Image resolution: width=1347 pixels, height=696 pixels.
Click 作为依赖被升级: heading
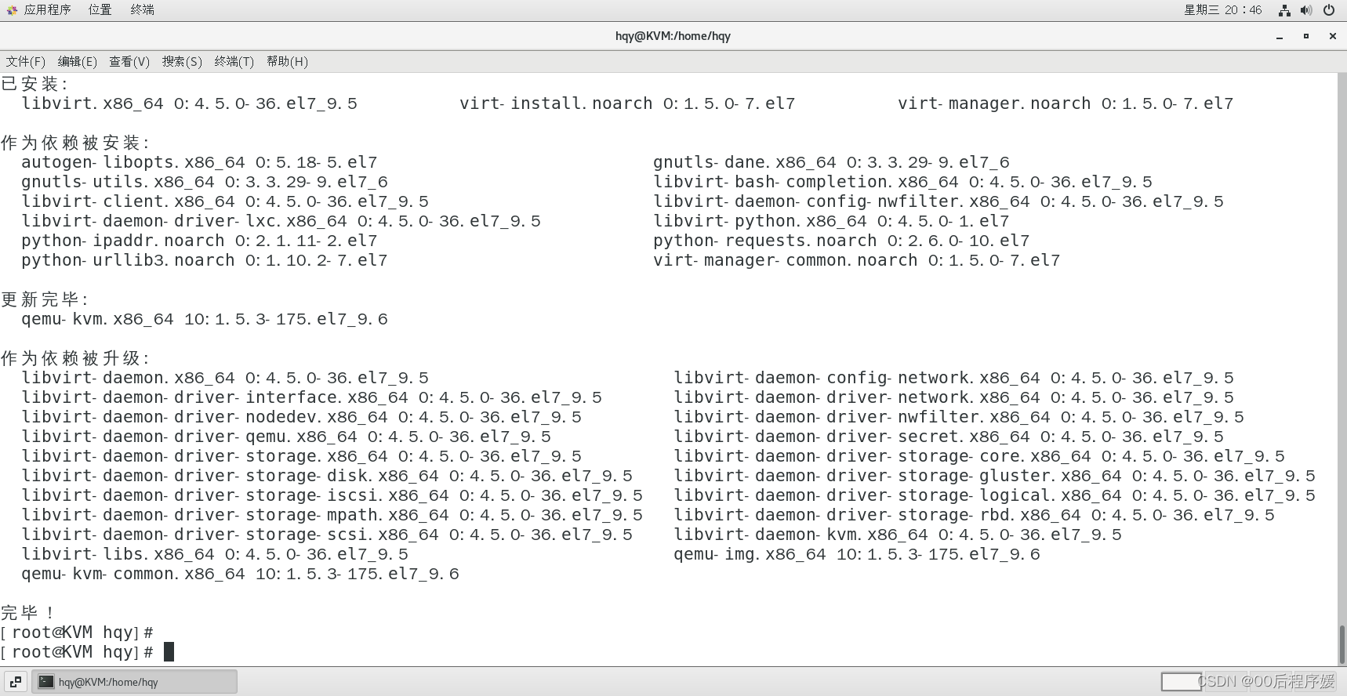tap(75, 358)
